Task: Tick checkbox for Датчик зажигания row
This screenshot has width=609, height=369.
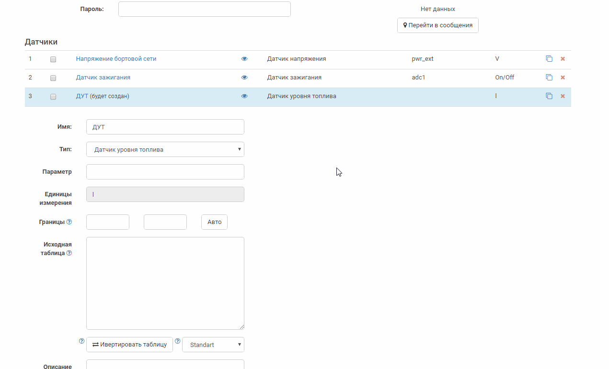Action: [x=53, y=78]
